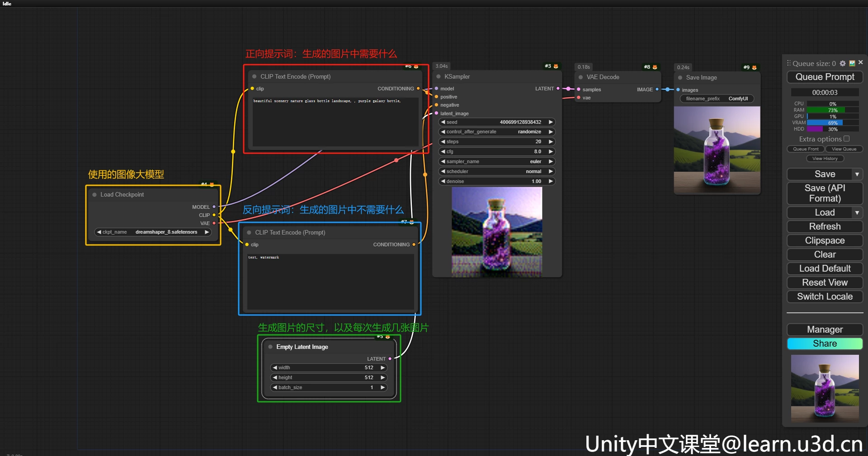This screenshot has width=868, height=456.
Task: Click View History in the queue panel
Action: tap(825, 159)
